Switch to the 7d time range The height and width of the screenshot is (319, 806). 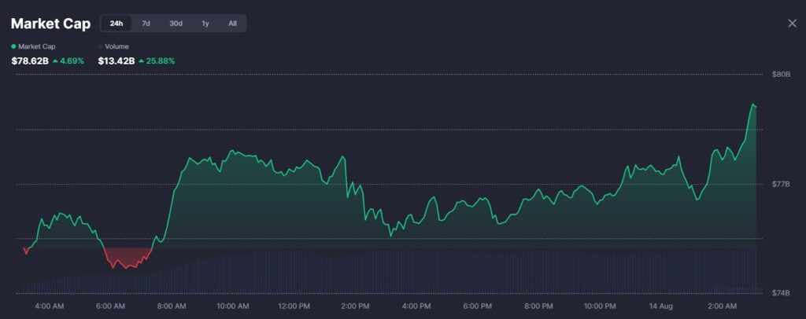[x=146, y=24]
